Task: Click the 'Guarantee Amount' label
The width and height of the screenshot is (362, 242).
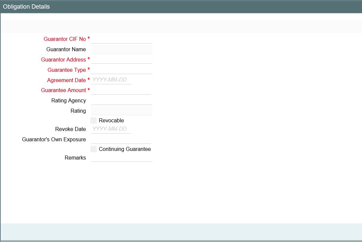Action: point(63,90)
